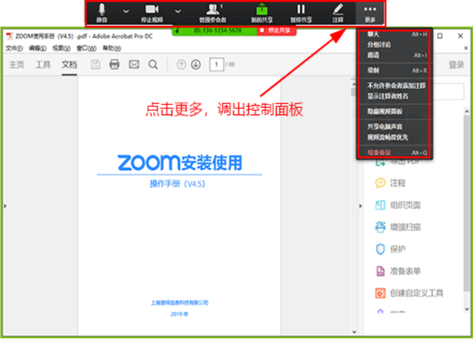
Task: Expand the left navigation pane arrow
Action: (x=5, y=206)
